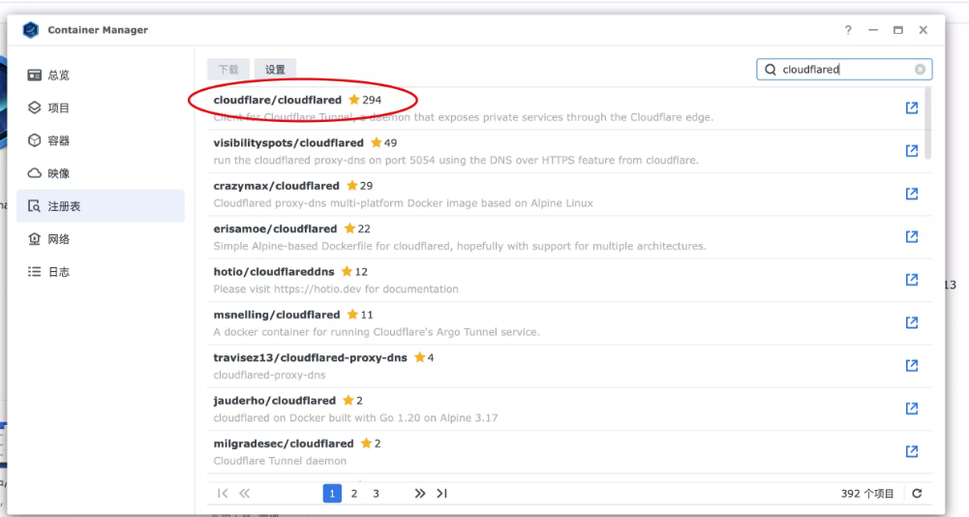
Task: Select the cloudflare/cloudflared image row
Action: pyautogui.click(x=569, y=108)
